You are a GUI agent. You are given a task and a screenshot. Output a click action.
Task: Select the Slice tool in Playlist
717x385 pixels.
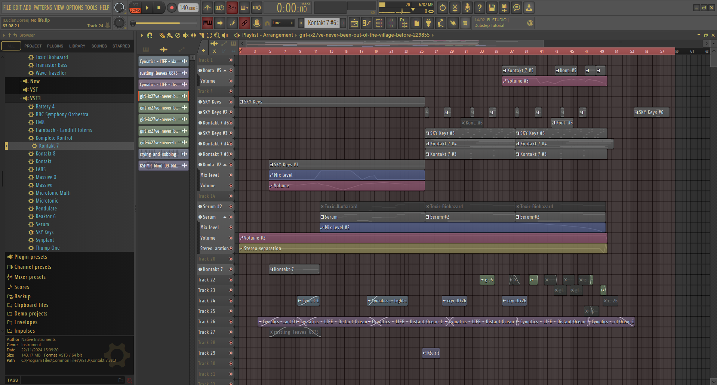pos(201,35)
